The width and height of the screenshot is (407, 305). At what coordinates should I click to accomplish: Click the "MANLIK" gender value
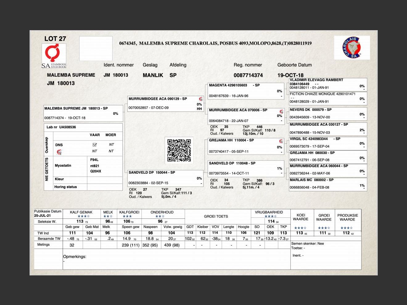[x=153, y=75]
